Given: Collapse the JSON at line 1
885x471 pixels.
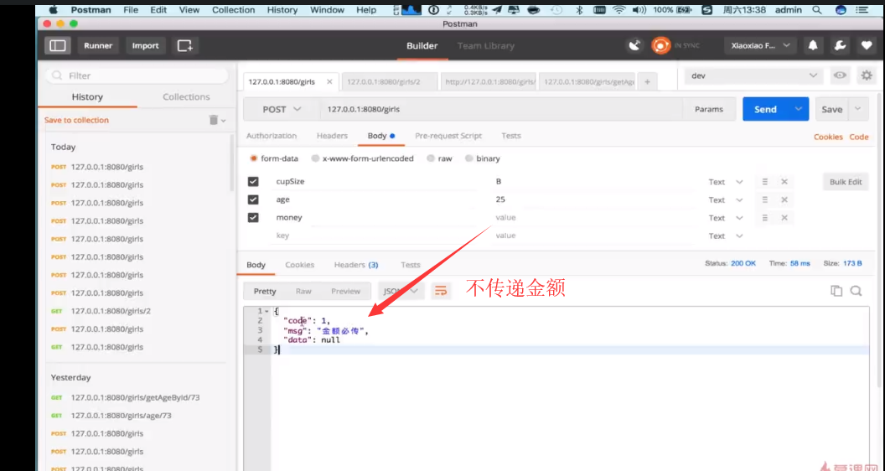Looking at the screenshot, I should click(267, 311).
